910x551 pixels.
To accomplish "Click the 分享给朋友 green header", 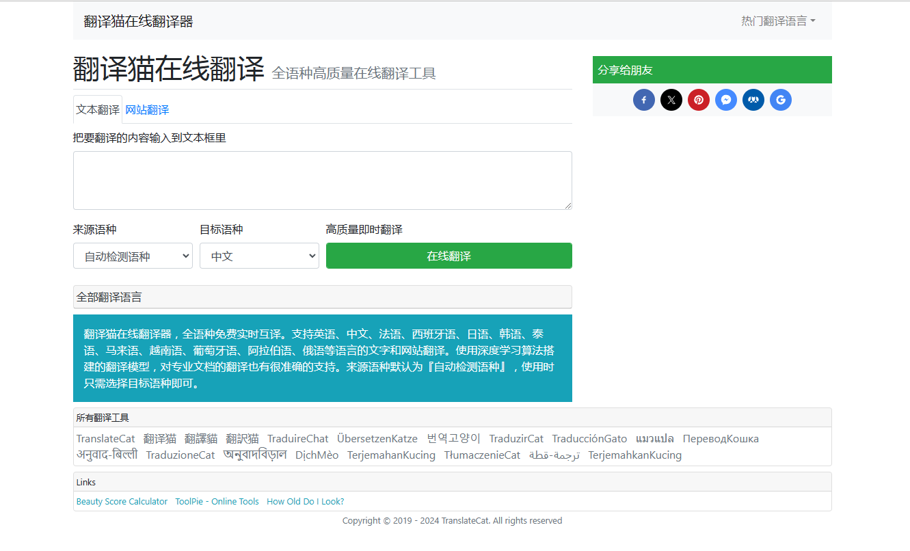I will (x=712, y=70).
